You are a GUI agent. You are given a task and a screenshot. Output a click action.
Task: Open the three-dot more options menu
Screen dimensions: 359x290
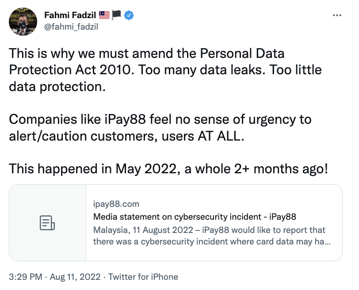[337, 15]
